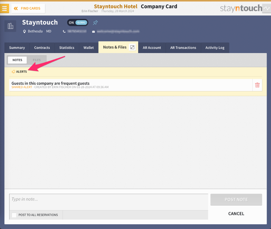Cancel the note entry
This screenshot has height=229, width=271.
pos(236,214)
